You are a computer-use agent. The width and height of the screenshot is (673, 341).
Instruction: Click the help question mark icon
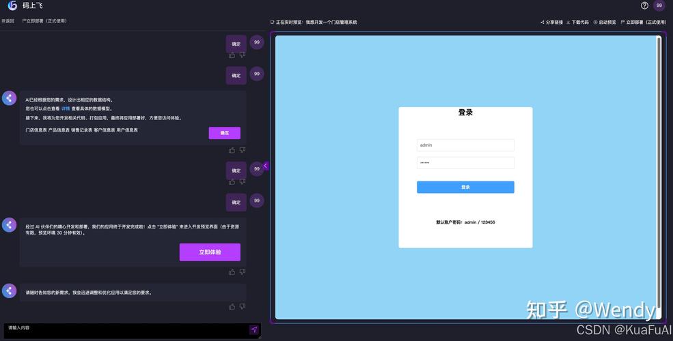coord(644,5)
